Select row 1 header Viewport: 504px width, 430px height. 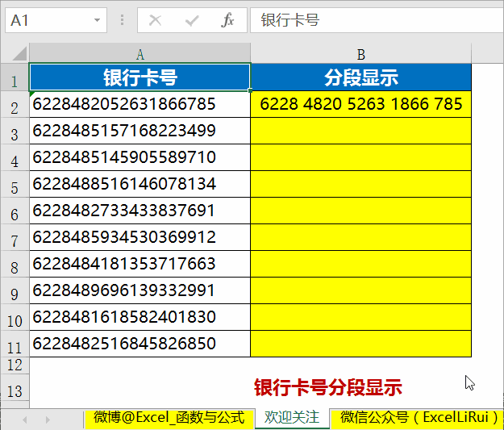tap(15, 77)
